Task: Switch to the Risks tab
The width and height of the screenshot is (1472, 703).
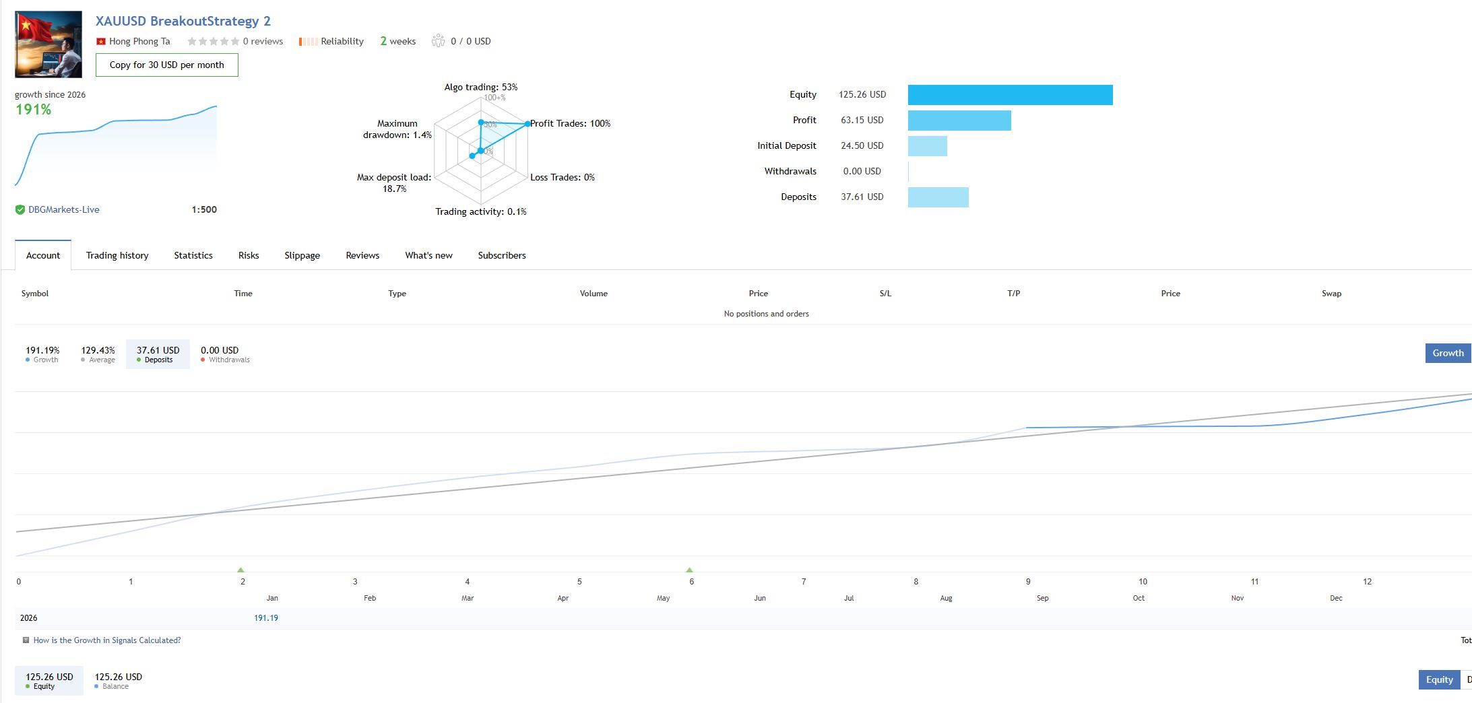Action: tap(249, 255)
